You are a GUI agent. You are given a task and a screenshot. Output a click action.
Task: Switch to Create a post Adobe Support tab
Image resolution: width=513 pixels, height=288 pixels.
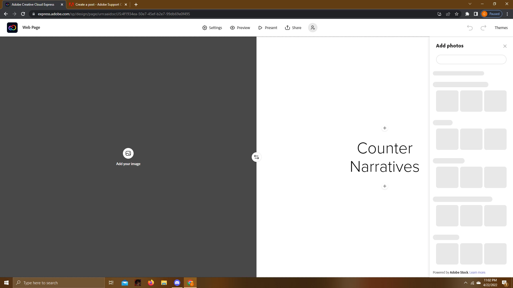tap(98, 5)
